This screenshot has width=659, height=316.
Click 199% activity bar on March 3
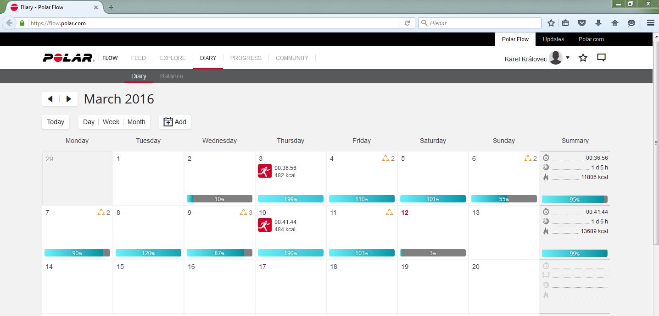pos(290,199)
